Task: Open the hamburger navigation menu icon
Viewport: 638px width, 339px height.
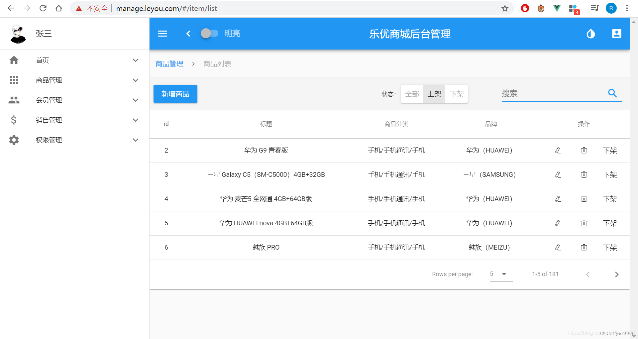Action: (x=162, y=34)
